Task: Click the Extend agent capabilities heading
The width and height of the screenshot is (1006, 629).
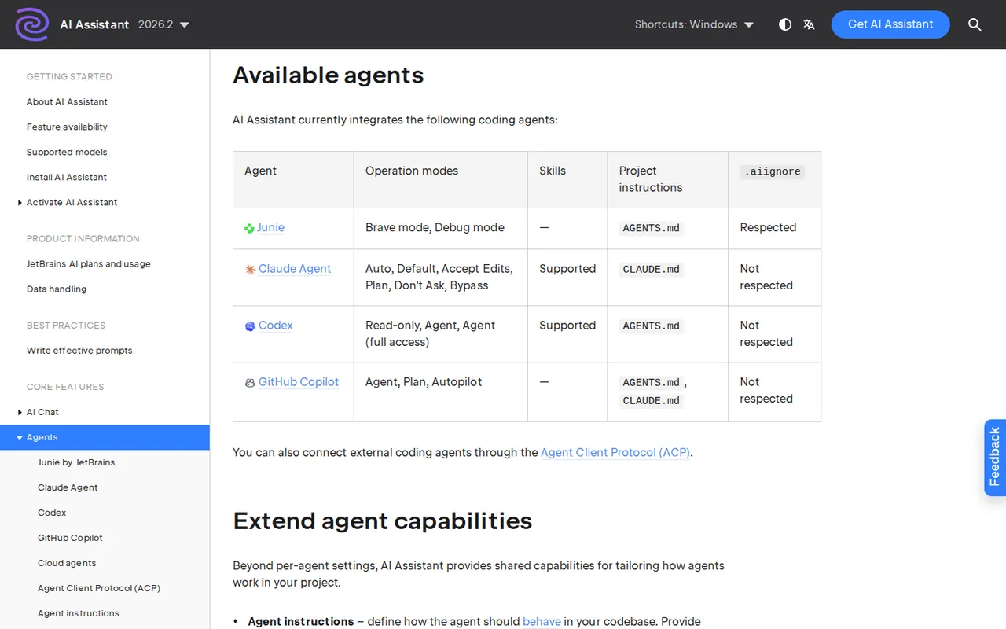Action: (x=383, y=521)
